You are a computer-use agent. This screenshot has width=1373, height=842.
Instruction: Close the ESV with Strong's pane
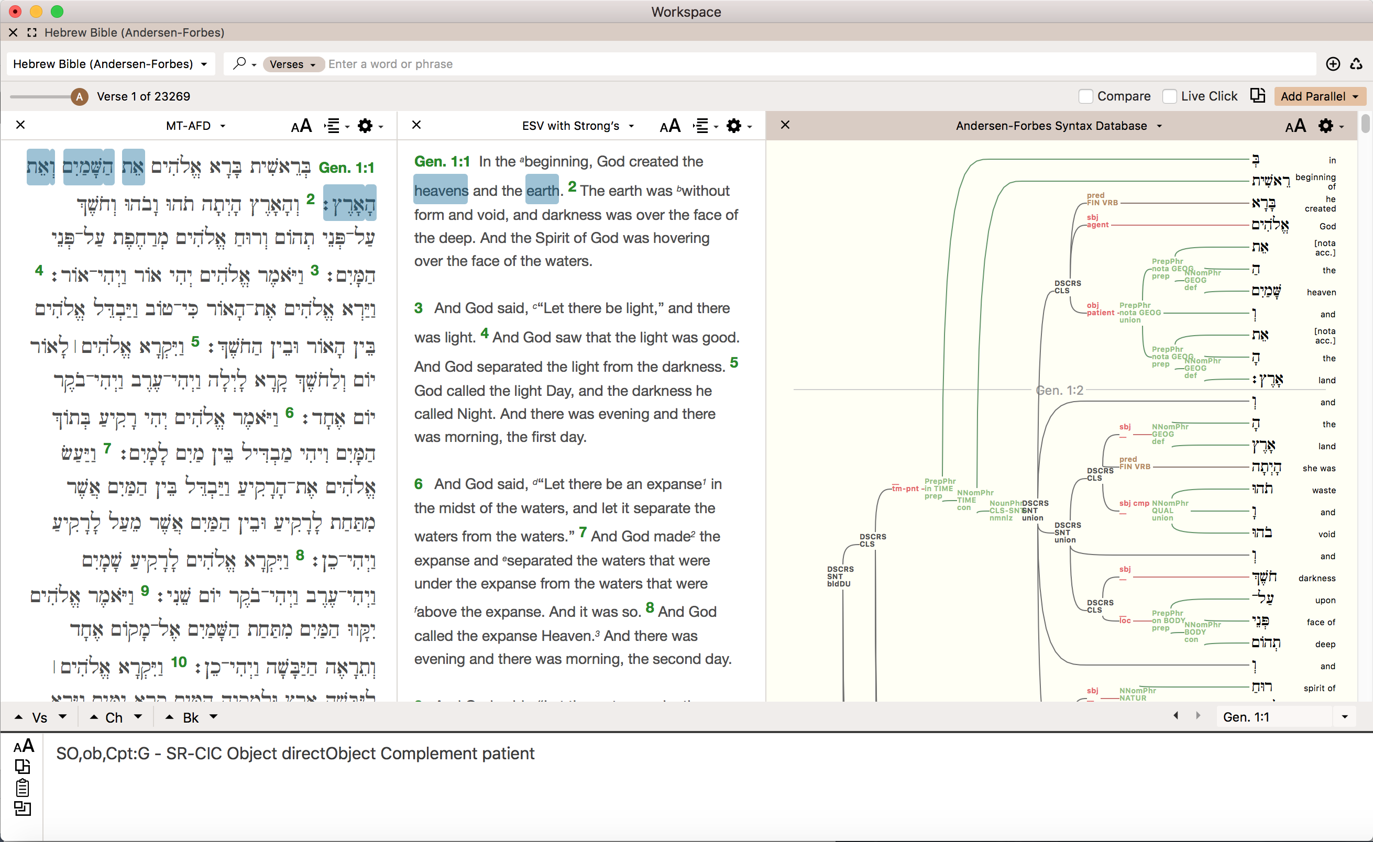416,125
